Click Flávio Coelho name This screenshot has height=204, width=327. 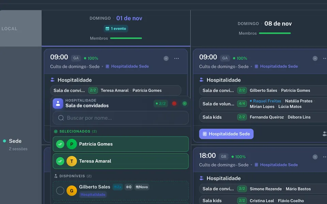[291, 201]
